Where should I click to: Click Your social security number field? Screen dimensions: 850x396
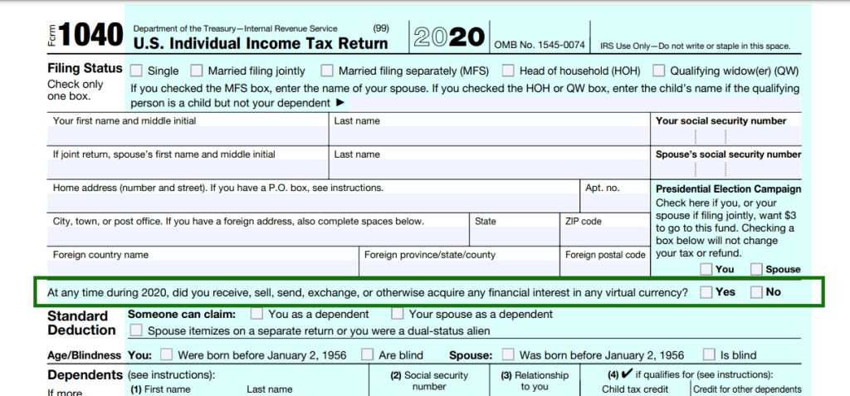tap(725, 135)
